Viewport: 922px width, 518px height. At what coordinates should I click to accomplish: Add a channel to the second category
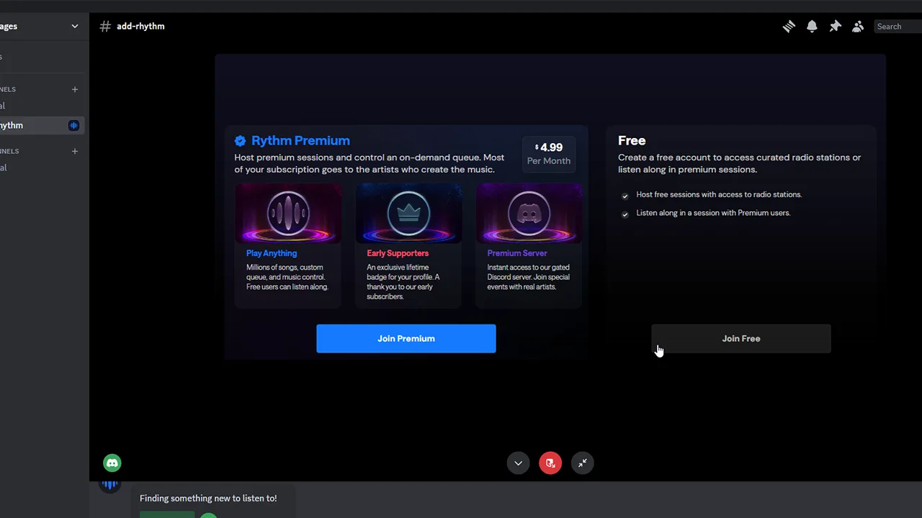(x=74, y=151)
